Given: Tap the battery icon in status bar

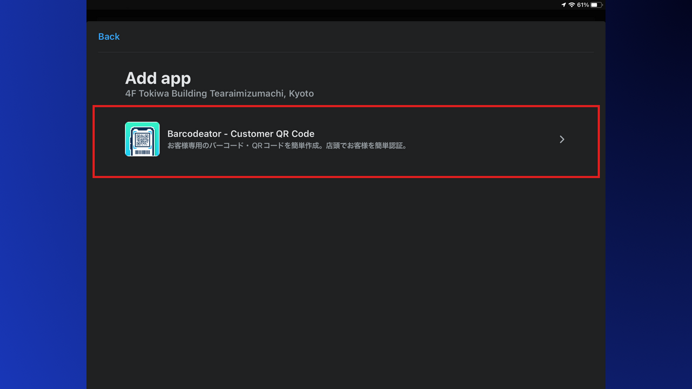Looking at the screenshot, I should click(x=596, y=5).
